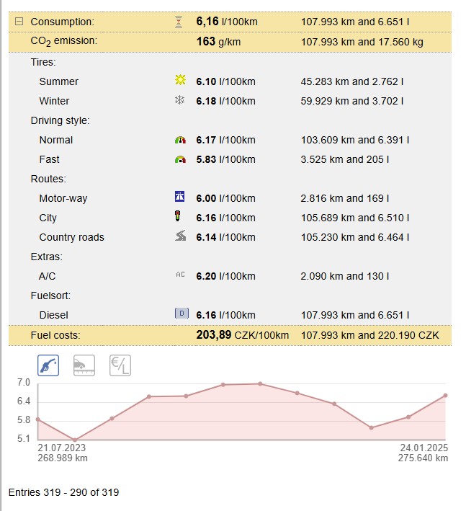Switch to the car distance chart icon
Screen dimensions: 466x511
[84, 365]
